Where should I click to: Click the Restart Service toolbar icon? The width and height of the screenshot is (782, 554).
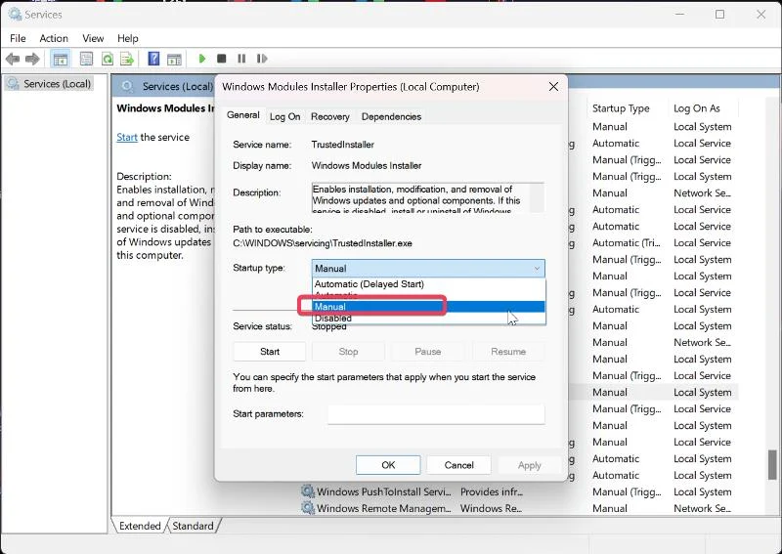[x=262, y=59]
